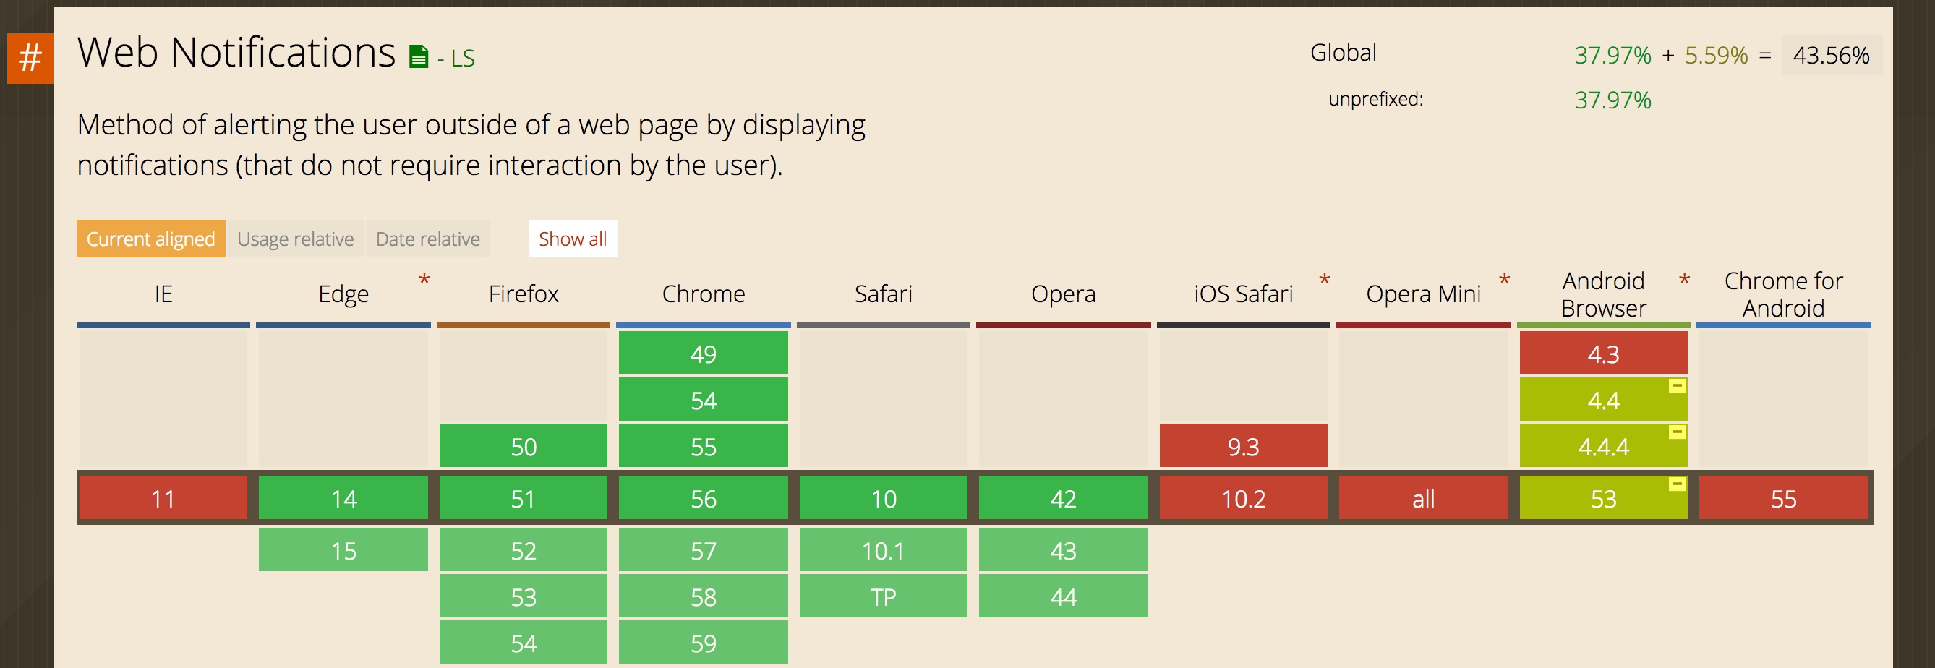Click the Edge column asterisk note
The width and height of the screenshot is (1935, 668).
[x=424, y=281]
